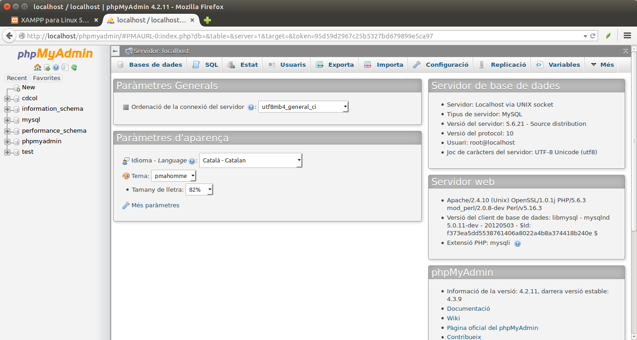Image resolution: width=637 pixels, height=340 pixels.
Task: Click the green reload navigation panel icon
Action: (x=74, y=67)
